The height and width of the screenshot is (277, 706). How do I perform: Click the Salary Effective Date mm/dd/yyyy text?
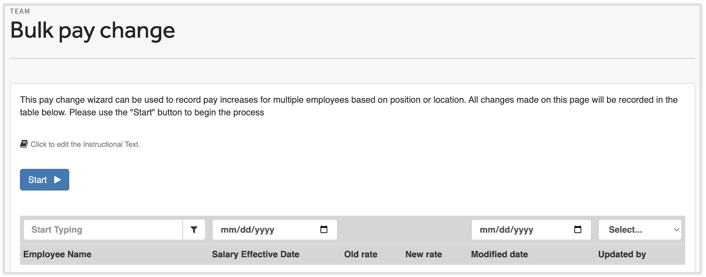click(247, 230)
